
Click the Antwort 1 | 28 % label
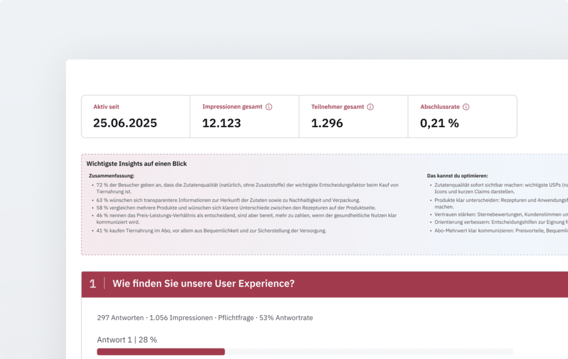pos(126,340)
